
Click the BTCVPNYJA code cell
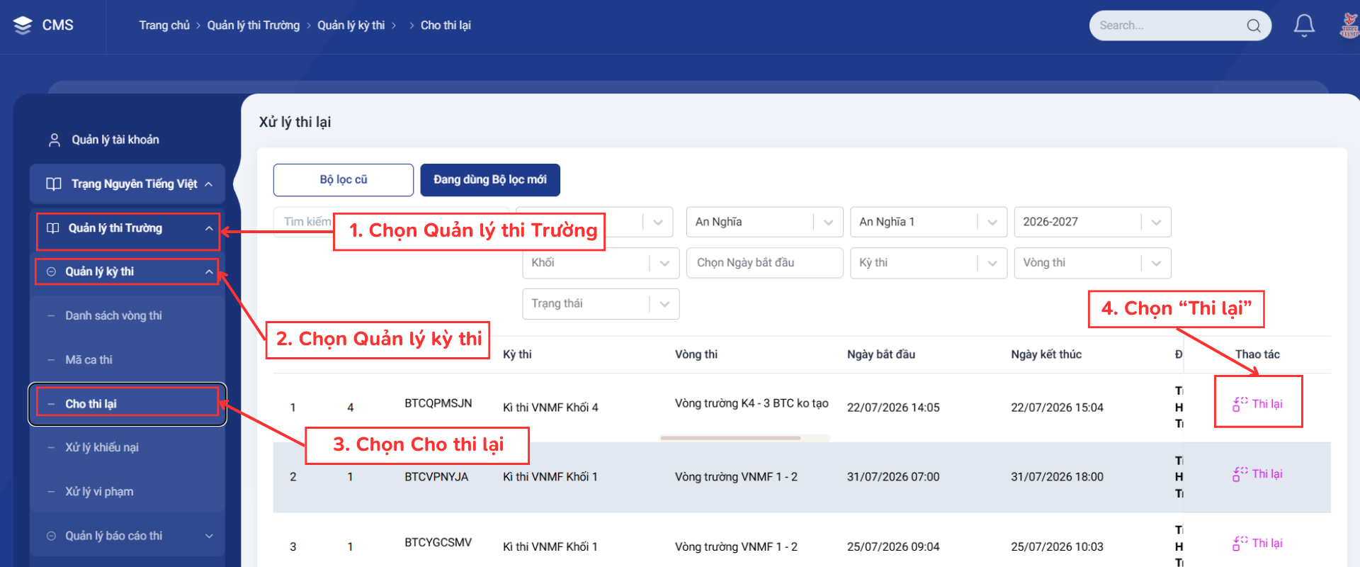point(436,477)
